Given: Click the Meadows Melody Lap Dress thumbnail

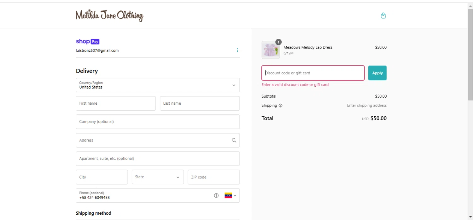Looking at the screenshot, I should (271, 50).
